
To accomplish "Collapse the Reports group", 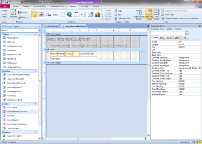I will [35, 132].
